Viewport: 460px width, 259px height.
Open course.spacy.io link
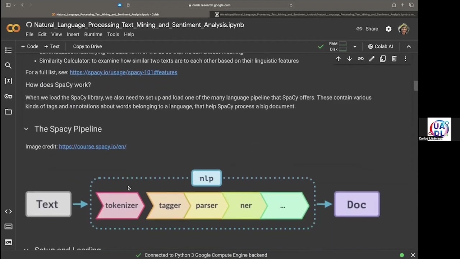point(93,146)
